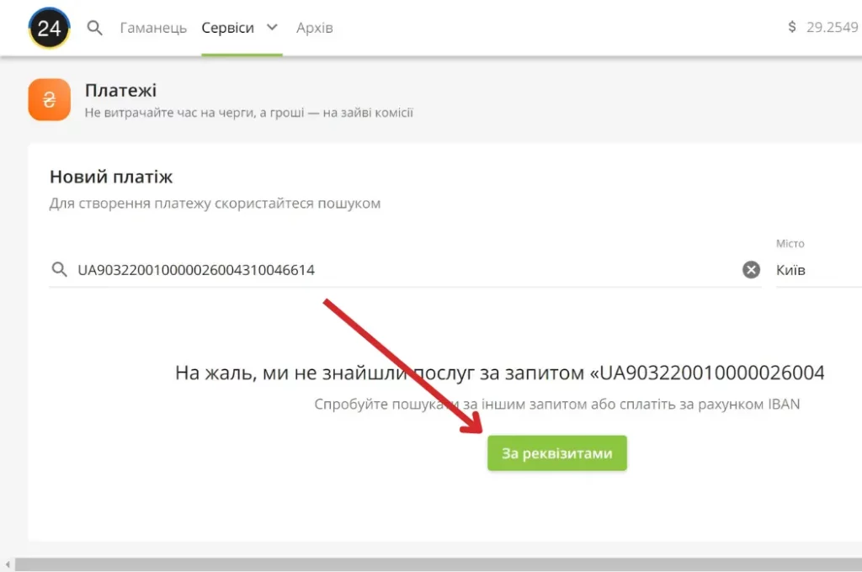Click the 'На жаль' not-found message
Viewport: 862px width, 572px height.
coord(499,373)
